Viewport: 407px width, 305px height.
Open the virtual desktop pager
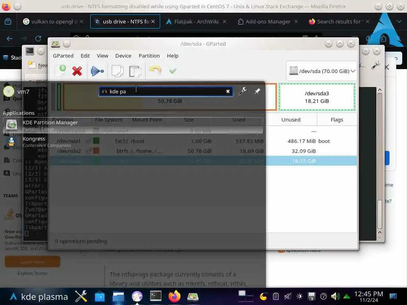[246, 296]
